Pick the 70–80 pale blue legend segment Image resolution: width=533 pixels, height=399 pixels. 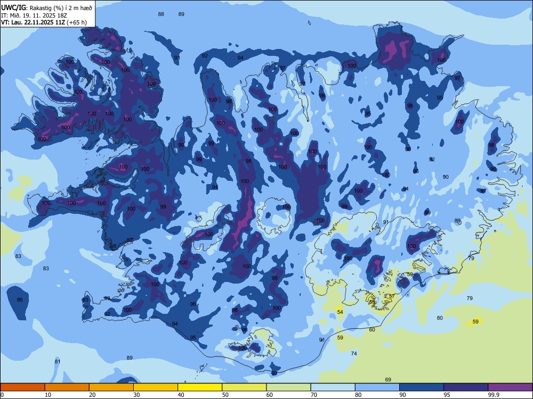[x=333, y=387]
